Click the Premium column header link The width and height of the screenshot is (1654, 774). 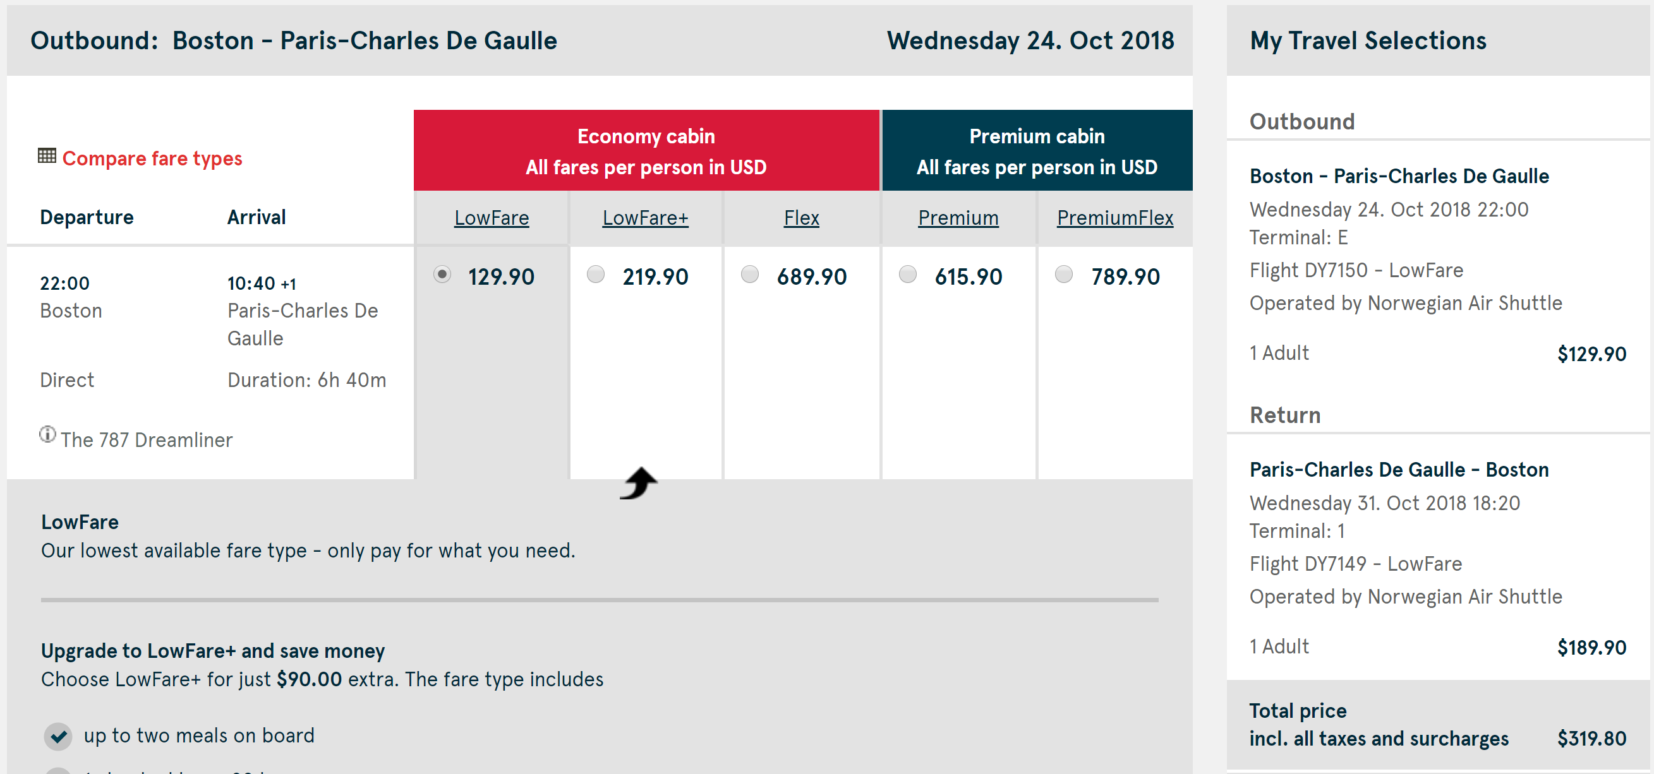(x=957, y=218)
